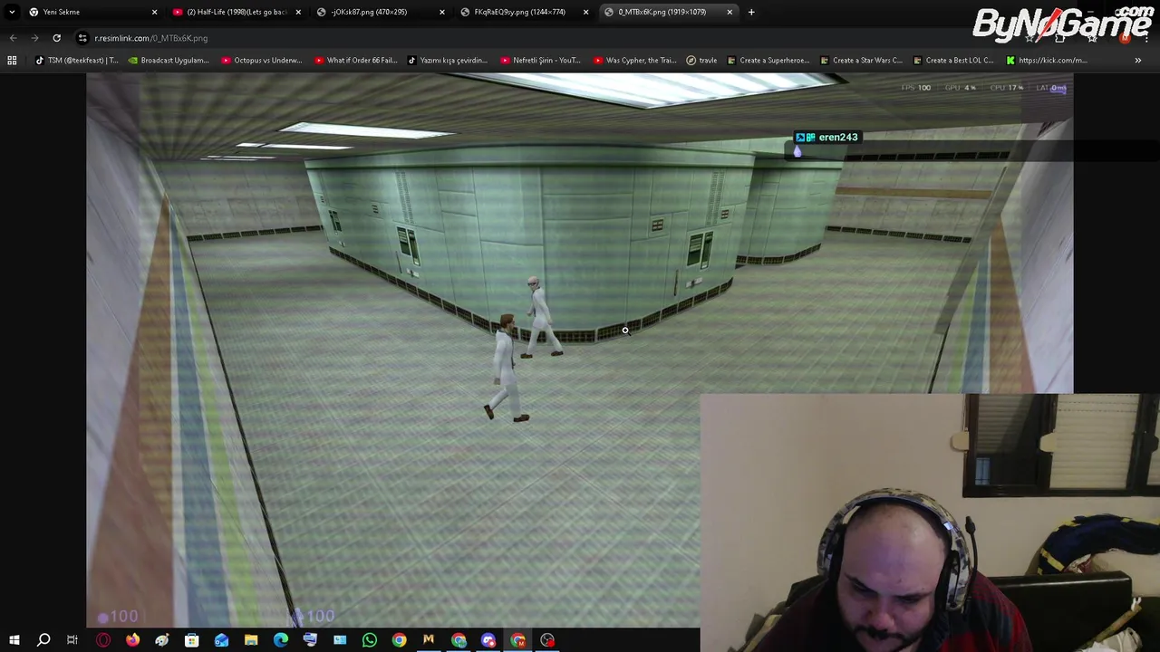1160x652 pixels.
Task: Close the FKqRaEQ9sy.png tab
Action: click(585, 12)
